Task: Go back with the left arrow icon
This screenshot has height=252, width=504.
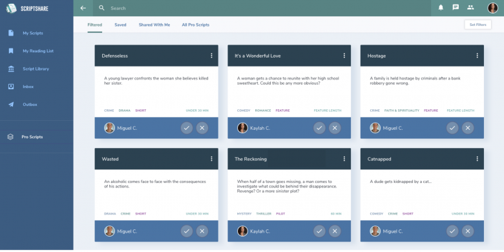Action: point(83,8)
